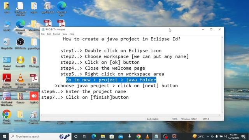Select the Google Chrome desktop shortcut
The height and width of the screenshot is (140, 249).
(7, 117)
